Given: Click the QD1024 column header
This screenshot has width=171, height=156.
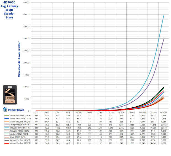Looking at the screenshot, I should point(142,112).
